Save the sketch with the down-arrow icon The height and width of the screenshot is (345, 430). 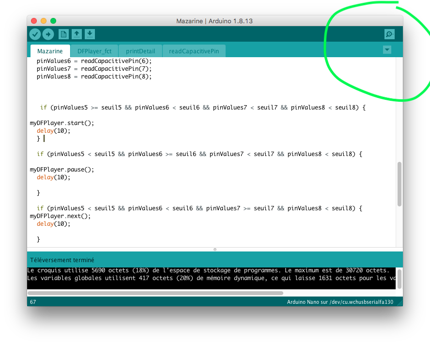[90, 34]
